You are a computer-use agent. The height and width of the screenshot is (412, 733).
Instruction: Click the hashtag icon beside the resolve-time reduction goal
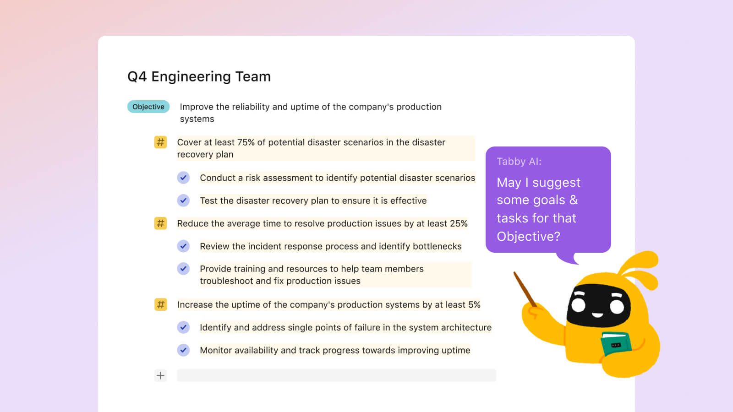pos(160,224)
